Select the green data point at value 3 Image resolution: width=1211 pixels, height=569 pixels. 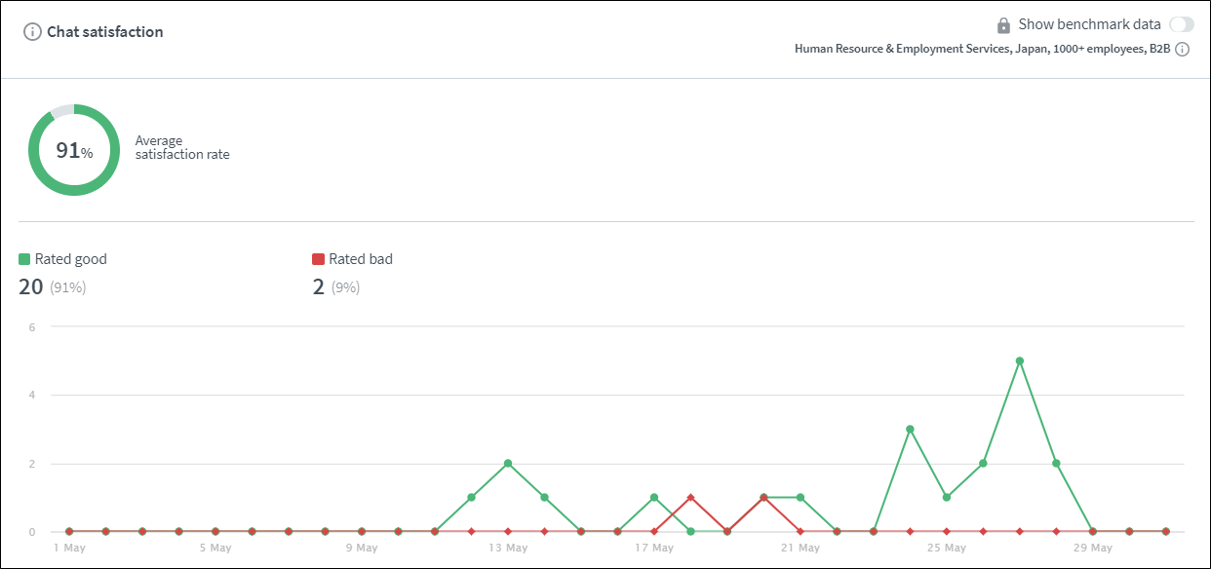(910, 430)
